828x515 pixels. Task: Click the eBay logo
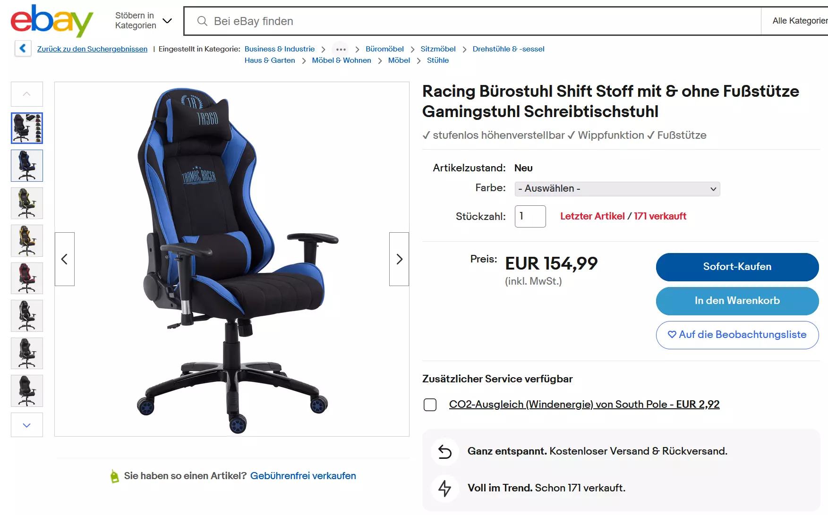[52, 21]
